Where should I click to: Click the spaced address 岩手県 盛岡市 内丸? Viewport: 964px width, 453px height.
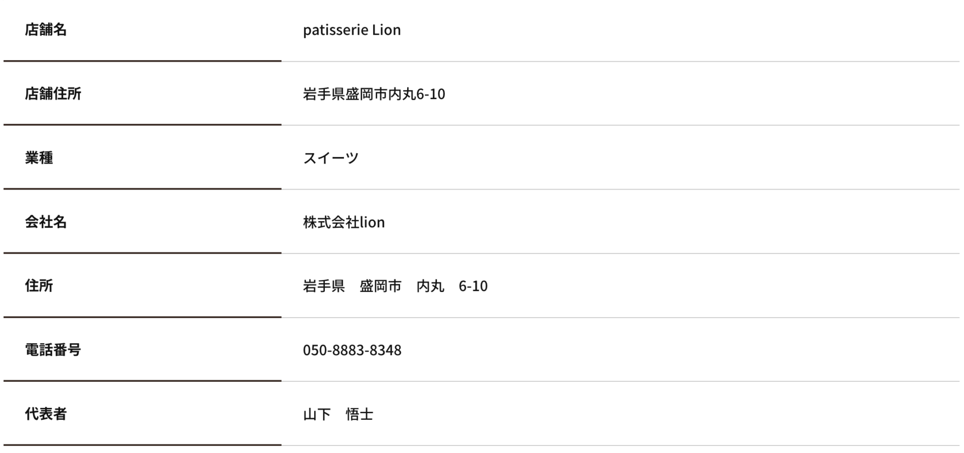click(x=374, y=286)
